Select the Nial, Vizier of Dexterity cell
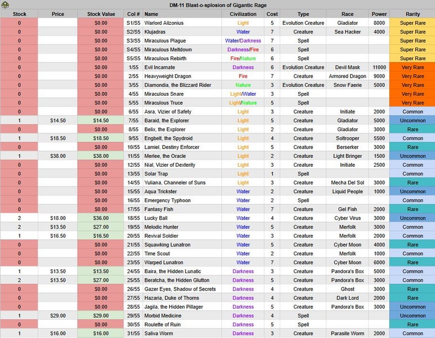The height and width of the screenshot is (338, 435). (182, 164)
